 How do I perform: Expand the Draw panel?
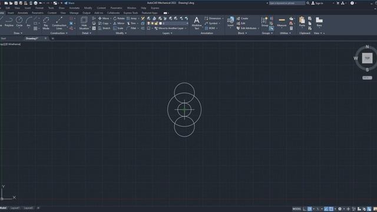point(18,33)
